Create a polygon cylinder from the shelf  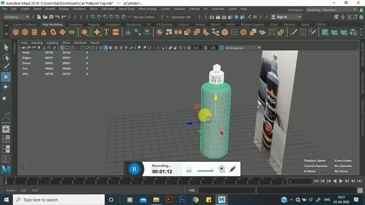(x=34, y=32)
